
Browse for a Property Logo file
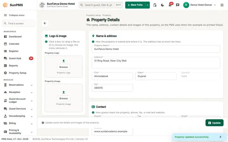pos(64,67)
